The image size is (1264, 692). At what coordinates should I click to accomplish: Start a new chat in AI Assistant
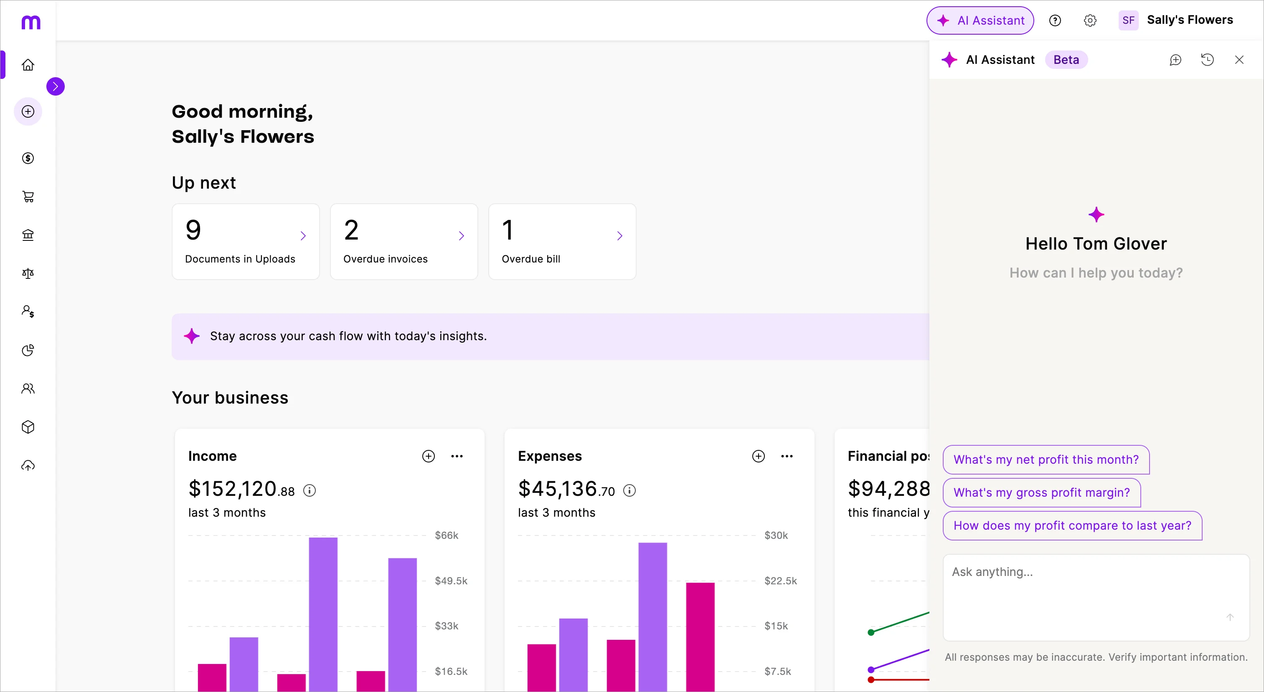(1175, 60)
